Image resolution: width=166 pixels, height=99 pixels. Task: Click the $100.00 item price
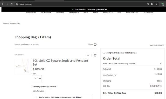pos(38,69)
